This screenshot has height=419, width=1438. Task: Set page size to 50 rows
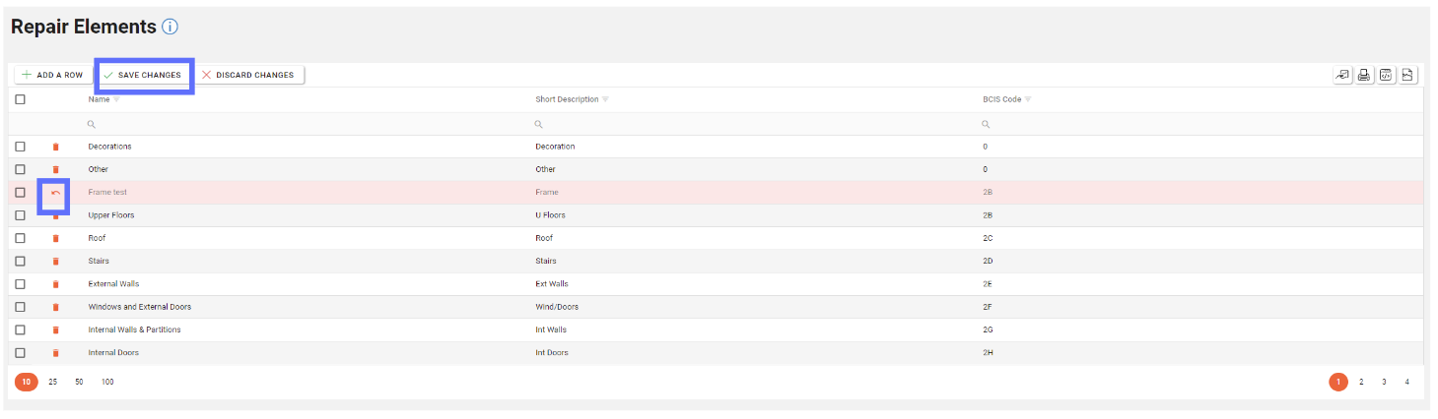point(80,382)
